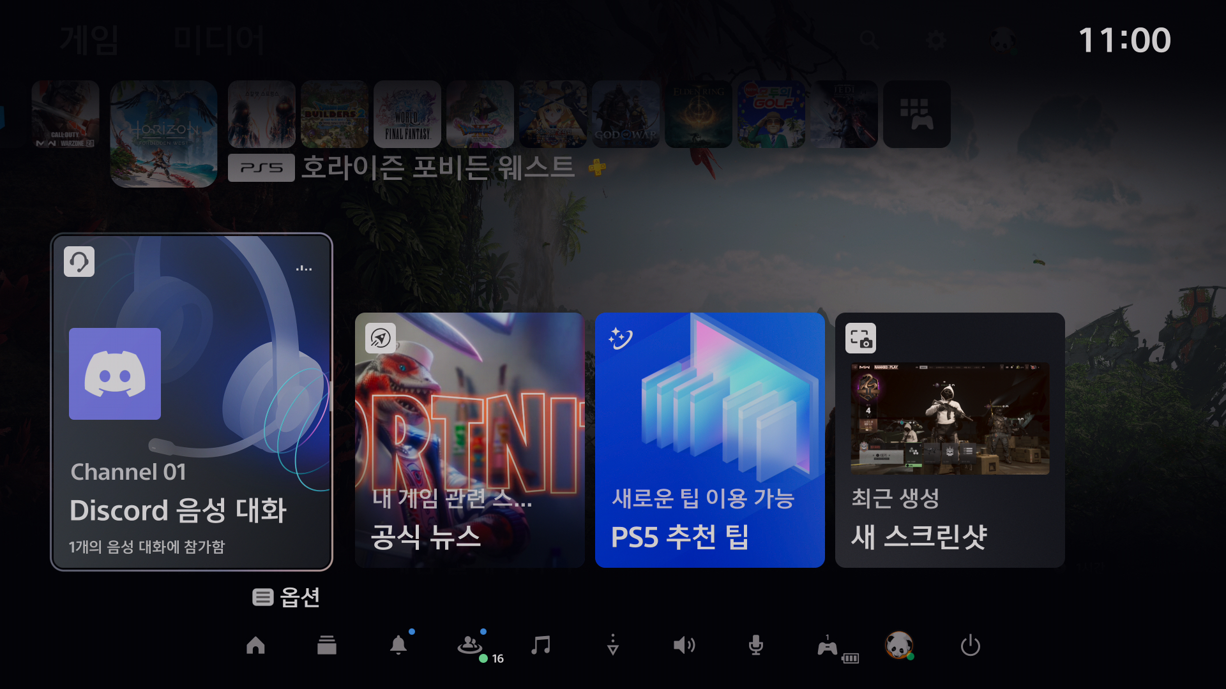This screenshot has width=1226, height=689.
Task: Click the 1개의 음성 대화에 참가함 text
Action: point(147,547)
